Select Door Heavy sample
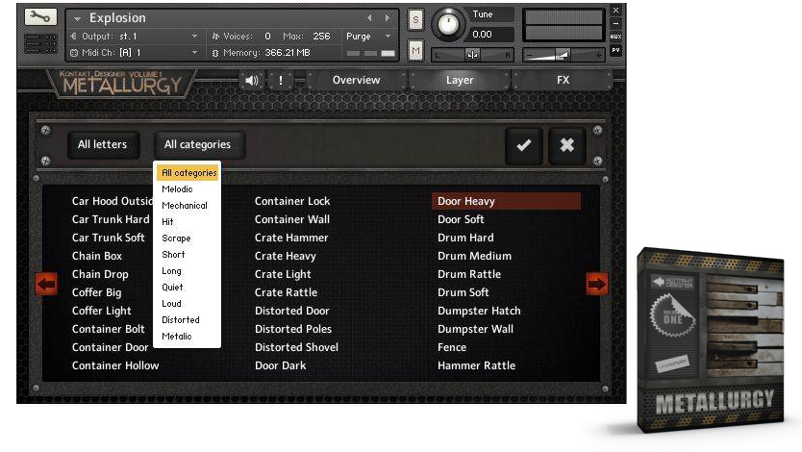 pyautogui.click(x=506, y=201)
